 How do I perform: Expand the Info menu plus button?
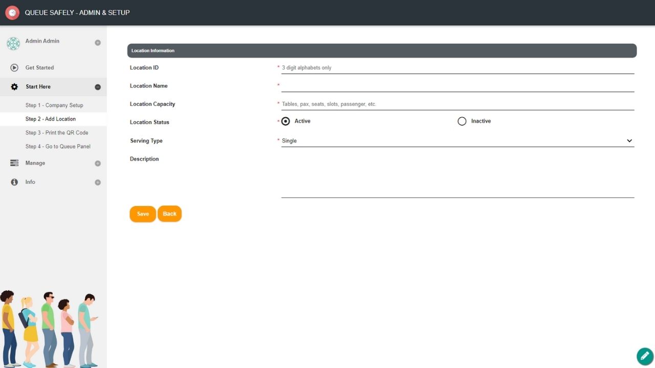[98, 182]
